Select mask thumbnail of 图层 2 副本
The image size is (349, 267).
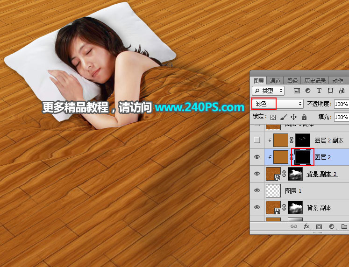pos(302,140)
